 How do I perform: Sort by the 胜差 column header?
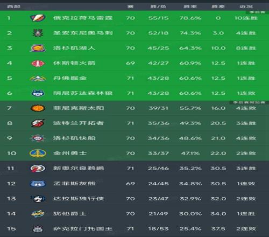[218, 6]
